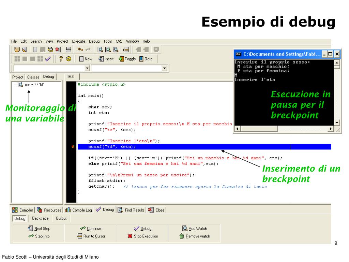Screen dimensions: 349x262
Task: Open the Help menu
Action: [146, 41]
